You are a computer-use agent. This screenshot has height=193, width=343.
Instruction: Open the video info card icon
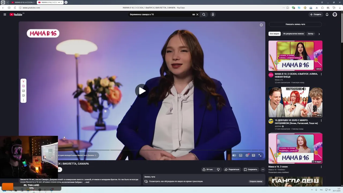click(x=261, y=25)
